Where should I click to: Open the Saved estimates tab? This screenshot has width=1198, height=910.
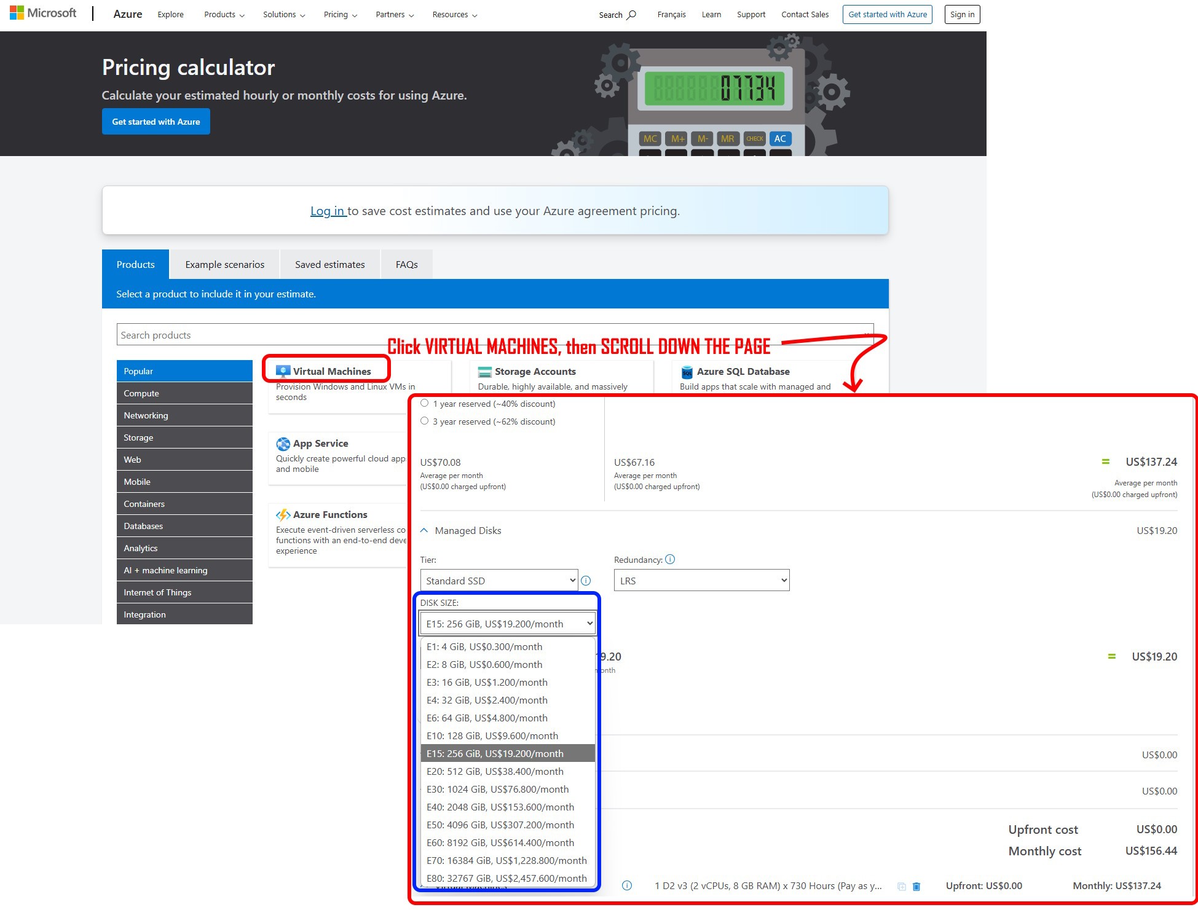(329, 265)
